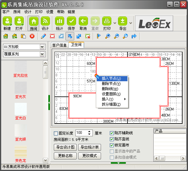Click the red circle delete icon
The image size is (188, 171).
[x=32, y=36]
